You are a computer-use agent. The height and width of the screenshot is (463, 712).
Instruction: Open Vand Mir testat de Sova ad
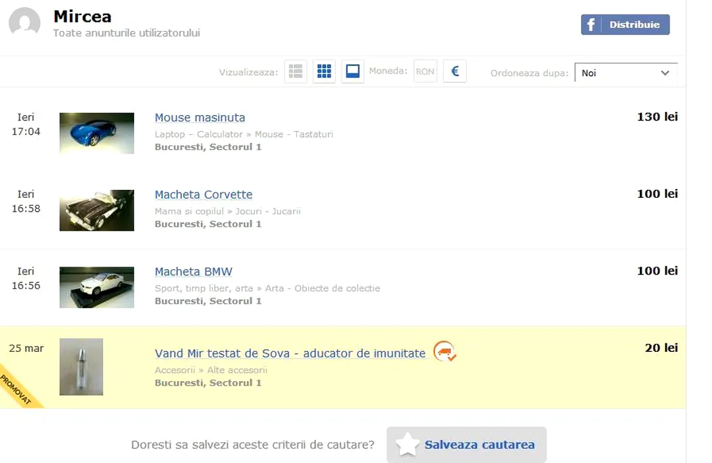(290, 353)
